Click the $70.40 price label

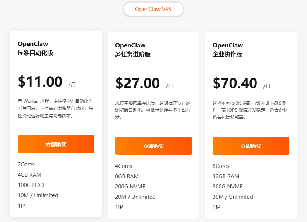pyautogui.click(x=235, y=83)
